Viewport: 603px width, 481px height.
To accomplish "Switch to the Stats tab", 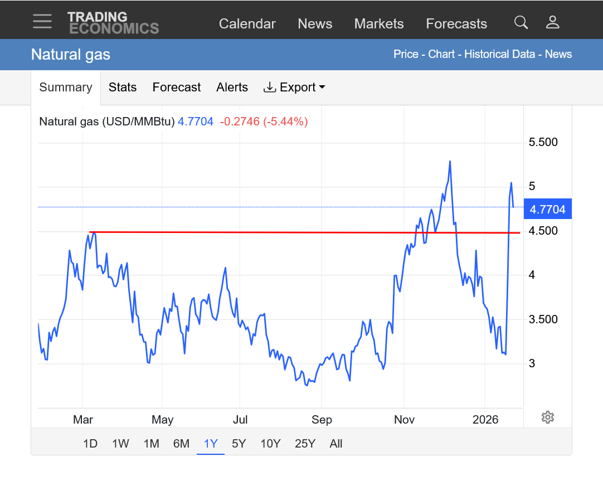I will coord(123,88).
